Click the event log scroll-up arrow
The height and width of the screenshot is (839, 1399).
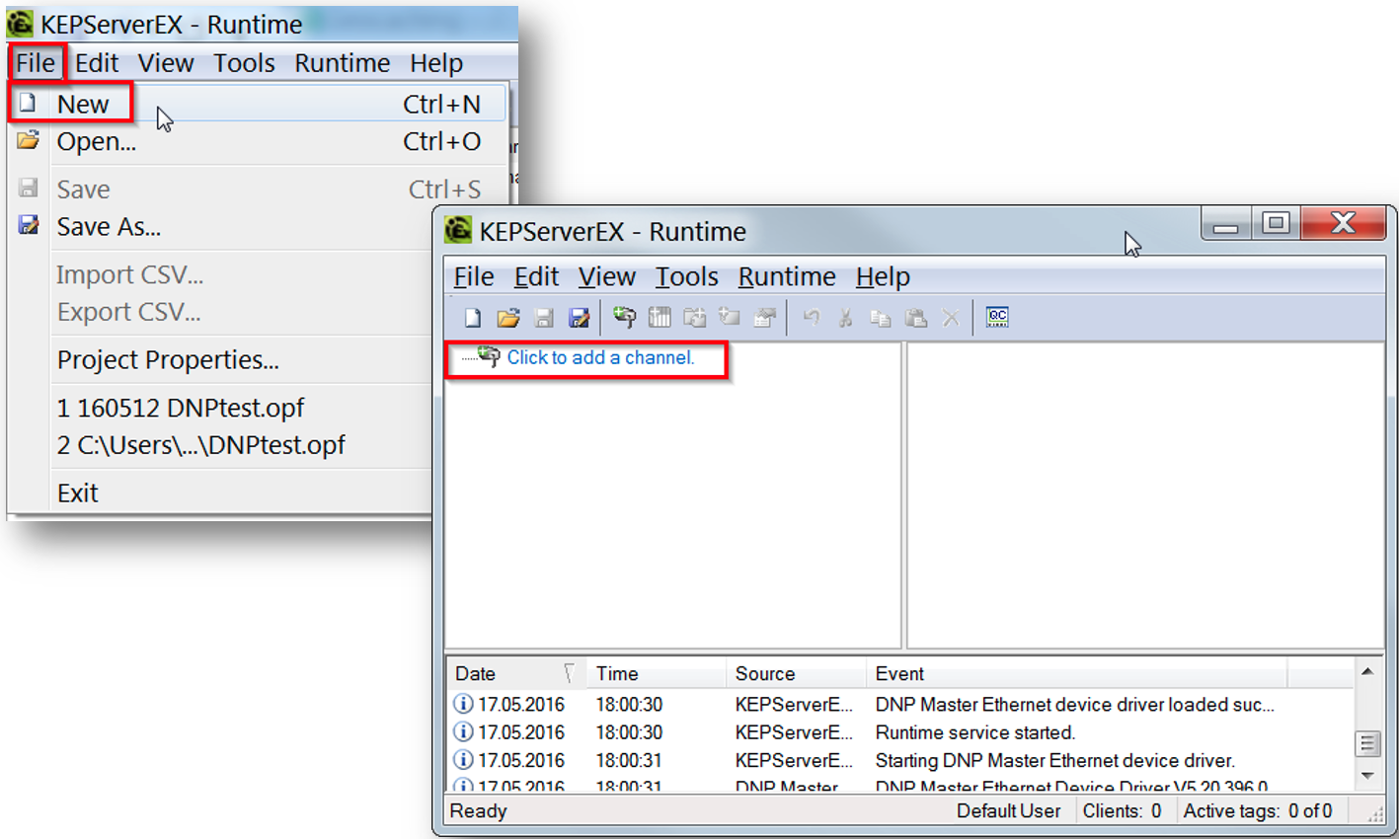[x=1367, y=672]
